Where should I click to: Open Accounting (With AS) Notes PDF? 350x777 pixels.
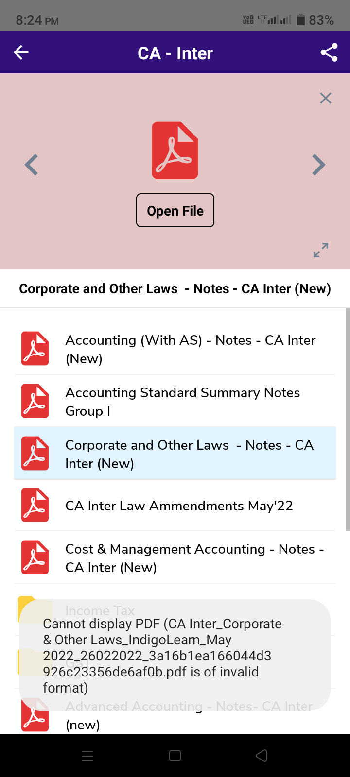click(191, 349)
